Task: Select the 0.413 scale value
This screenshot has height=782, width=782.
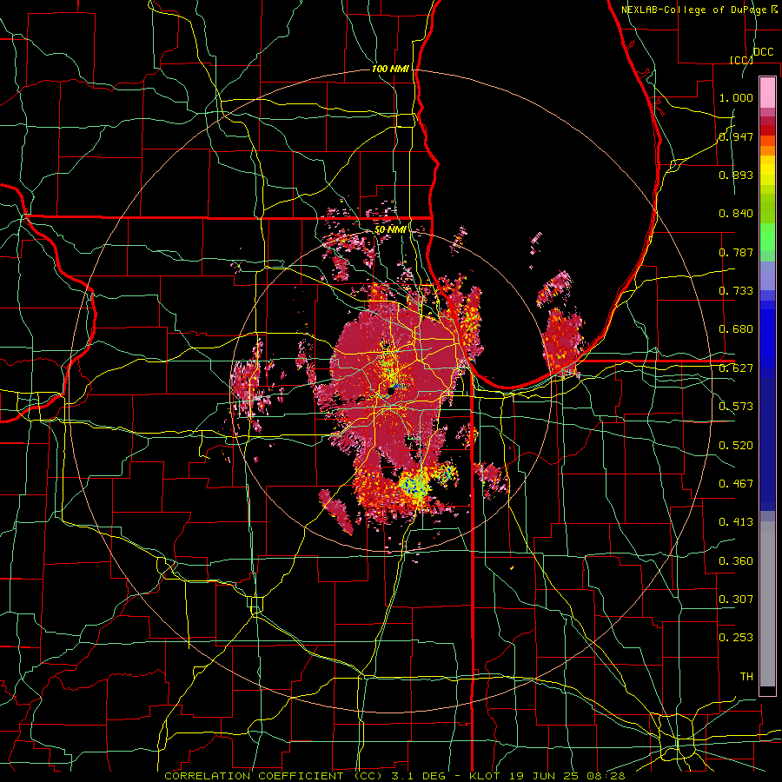Action: click(x=736, y=522)
